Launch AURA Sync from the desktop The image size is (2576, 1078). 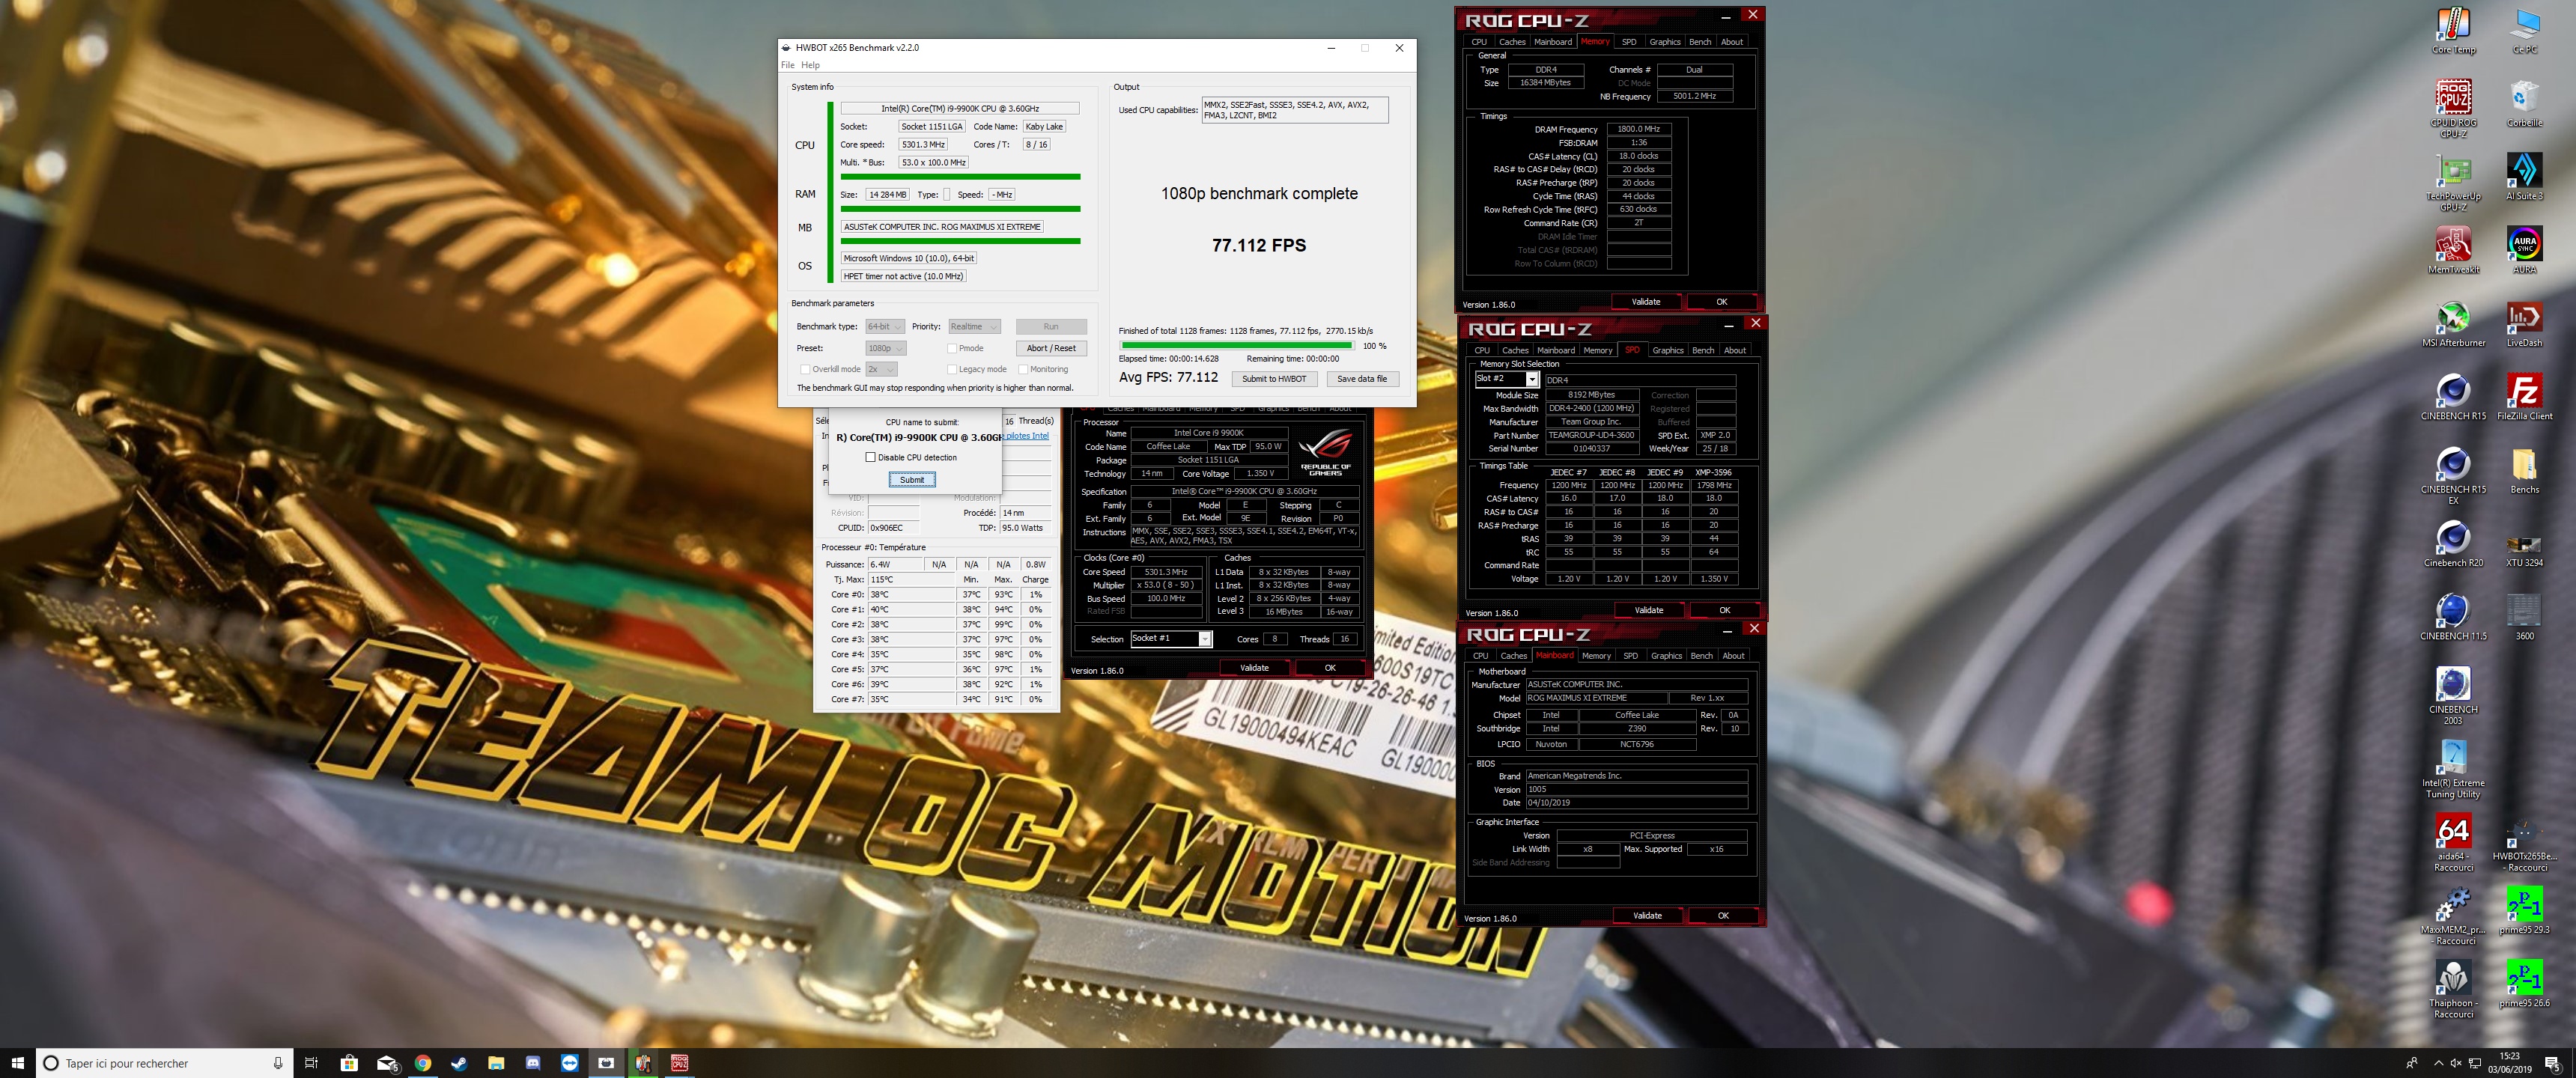(2524, 250)
